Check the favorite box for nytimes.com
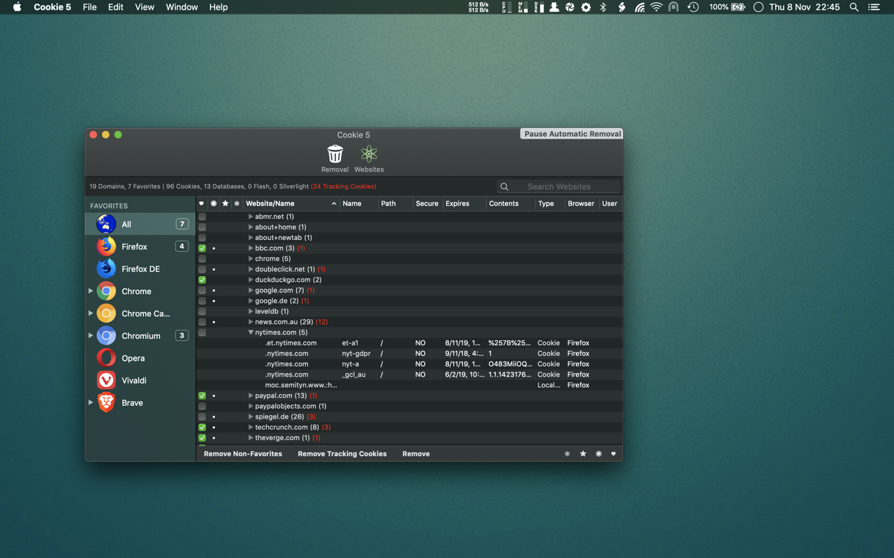Screen dimensions: 894x558 [x=202, y=333]
